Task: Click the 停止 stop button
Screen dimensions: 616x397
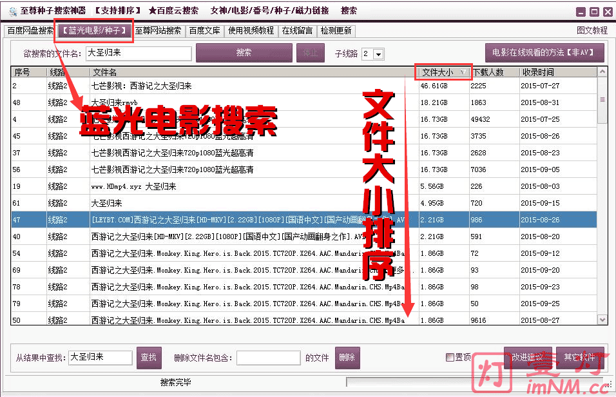Action: (x=311, y=53)
